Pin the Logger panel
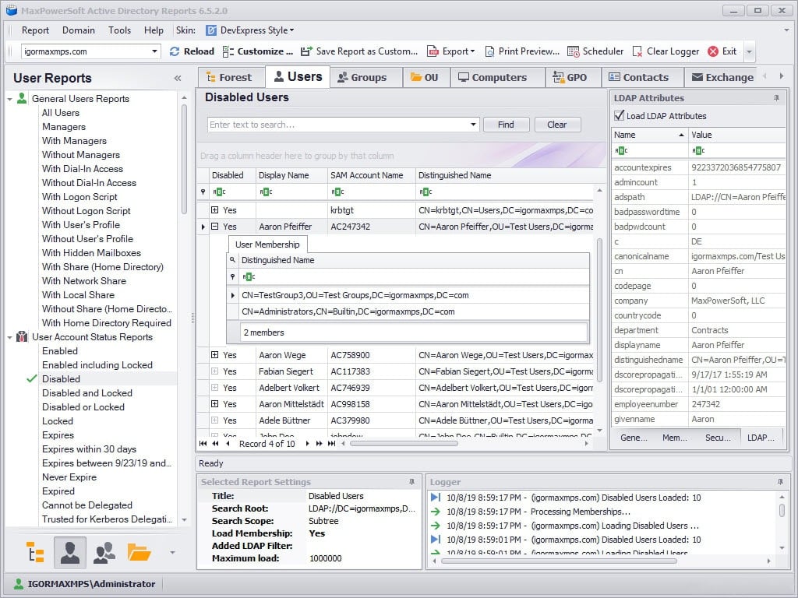Screen dimensions: 798x598 click(780, 481)
